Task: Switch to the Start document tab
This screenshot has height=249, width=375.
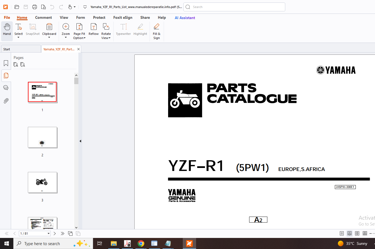Action: [21, 49]
